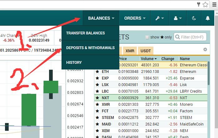Click the MaidSafeCoin name cell
Image resolution: width=218 pixels, height=138 pixels.
[191, 124]
